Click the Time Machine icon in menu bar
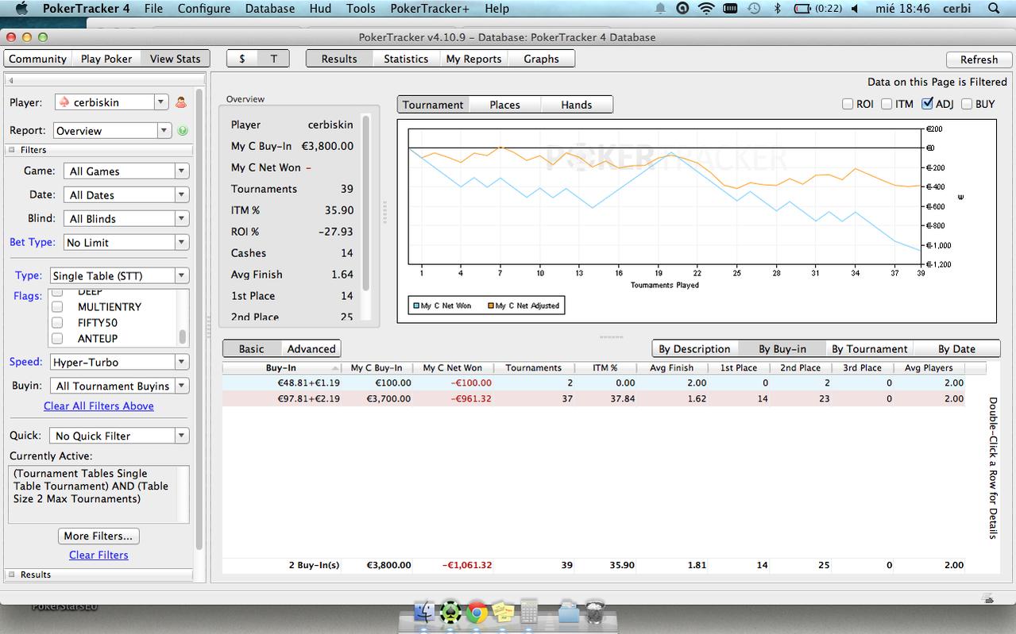The width and height of the screenshot is (1016, 634). [x=754, y=9]
